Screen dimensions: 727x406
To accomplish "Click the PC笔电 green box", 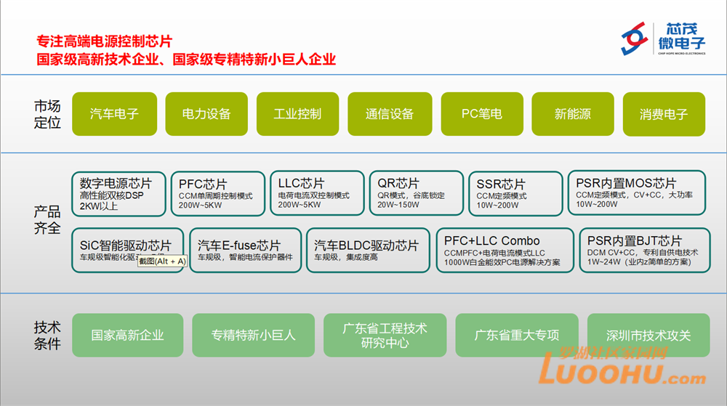I will coord(481,114).
